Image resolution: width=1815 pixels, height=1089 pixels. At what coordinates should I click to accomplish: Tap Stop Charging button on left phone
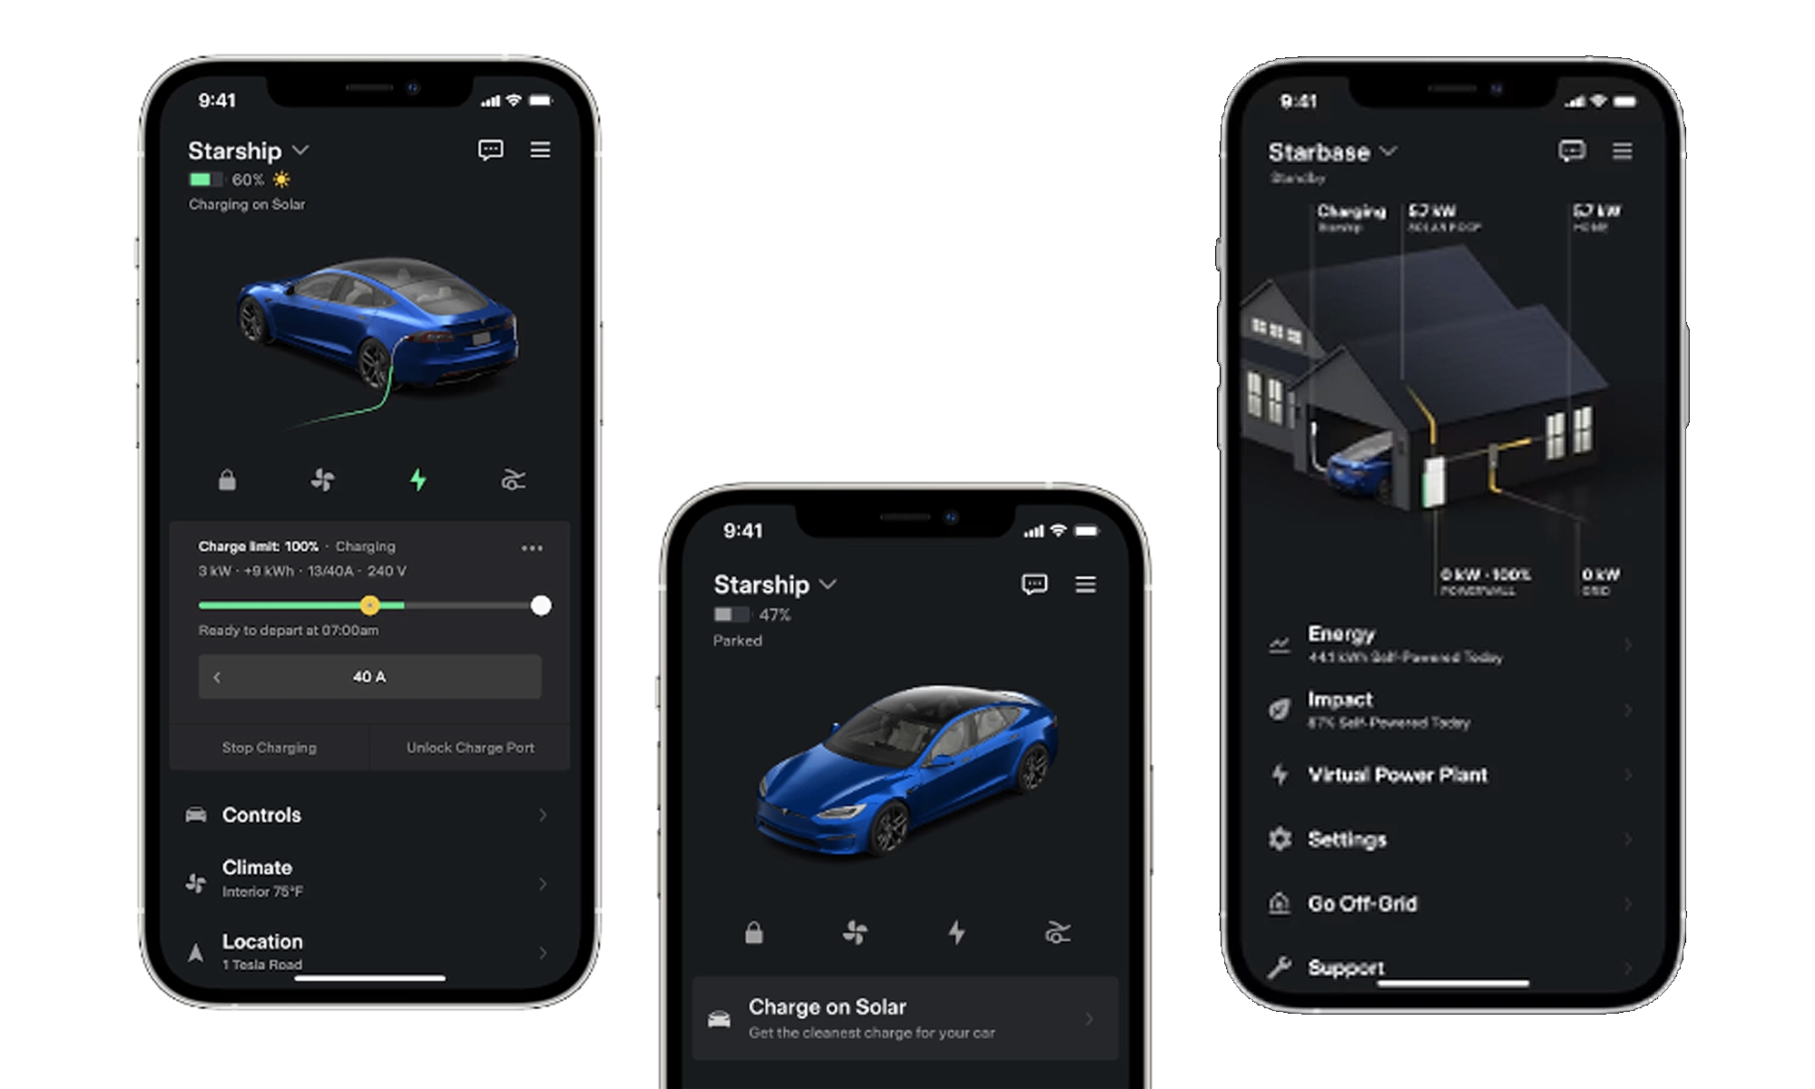[272, 748]
